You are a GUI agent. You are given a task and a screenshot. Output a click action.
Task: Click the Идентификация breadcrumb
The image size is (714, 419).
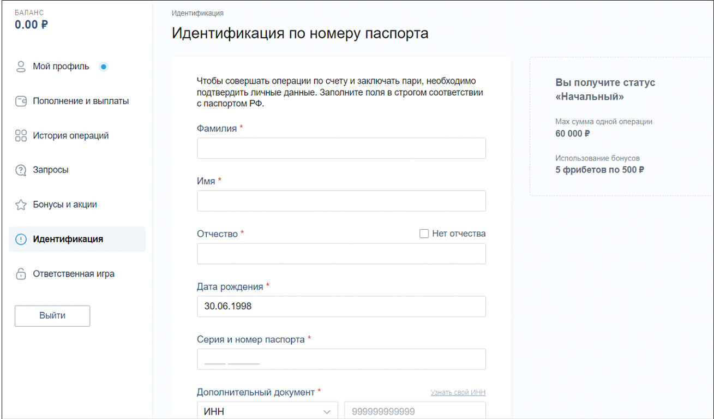(197, 13)
